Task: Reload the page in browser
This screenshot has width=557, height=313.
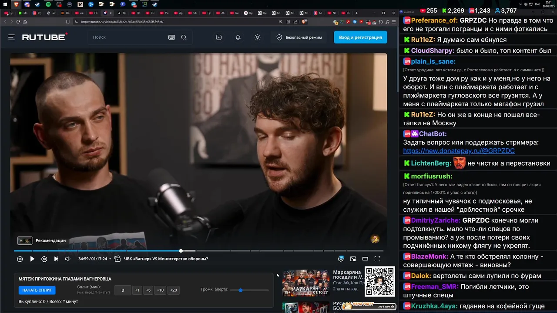Action: tap(18, 22)
